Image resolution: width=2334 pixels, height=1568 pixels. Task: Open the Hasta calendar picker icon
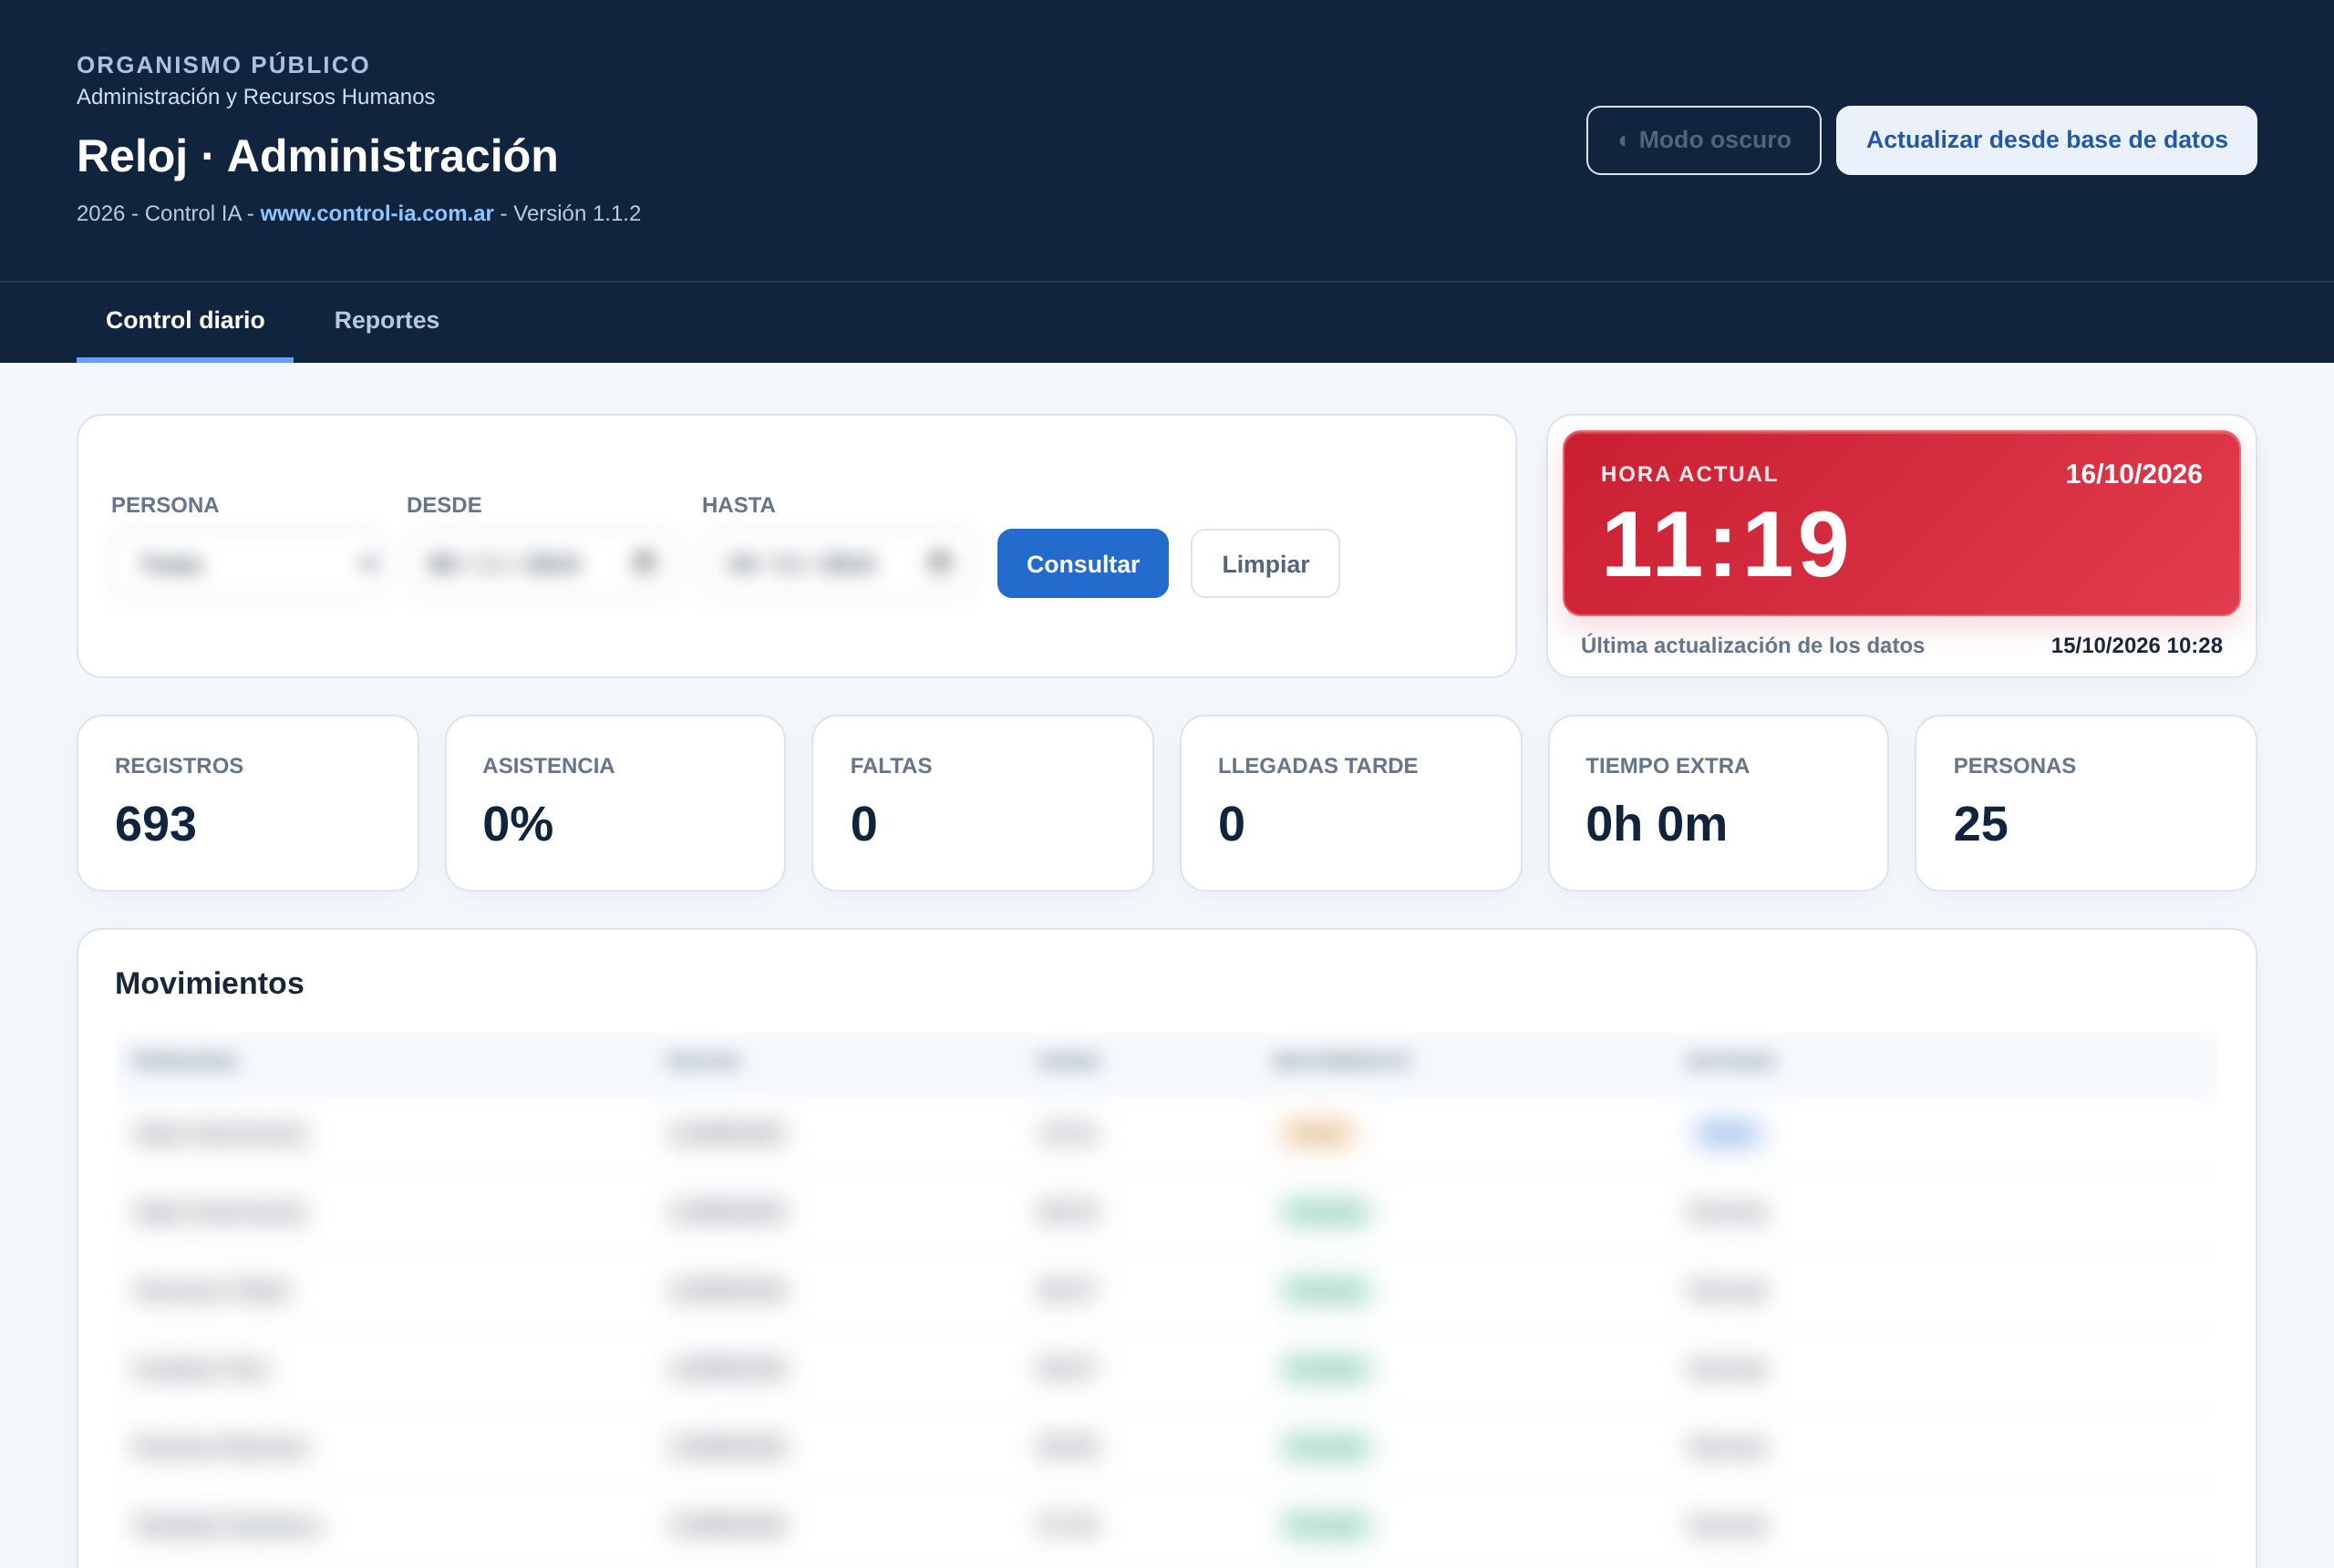[x=939, y=563]
